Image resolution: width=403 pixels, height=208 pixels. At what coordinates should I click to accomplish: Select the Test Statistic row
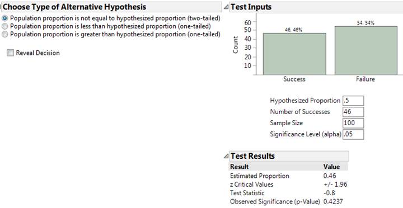click(288, 193)
